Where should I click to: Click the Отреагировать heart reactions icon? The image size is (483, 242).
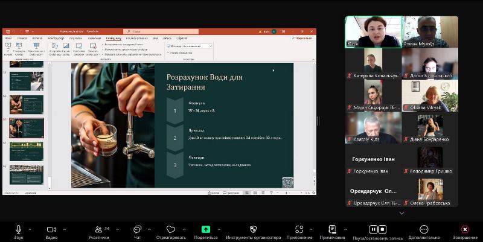171,229
